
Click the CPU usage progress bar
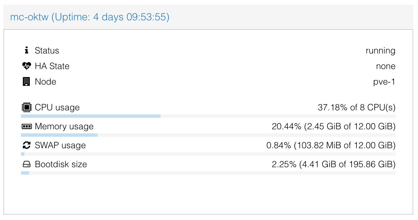(x=208, y=116)
